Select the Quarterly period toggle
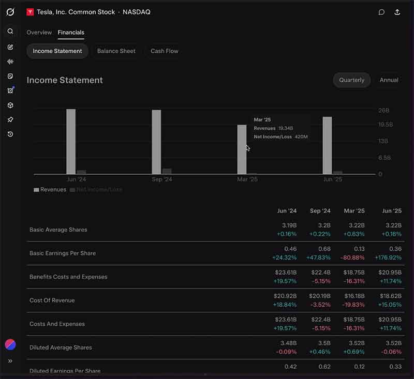Image resolution: width=414 pixels, height=379 pixels. [x=352, y=80]
